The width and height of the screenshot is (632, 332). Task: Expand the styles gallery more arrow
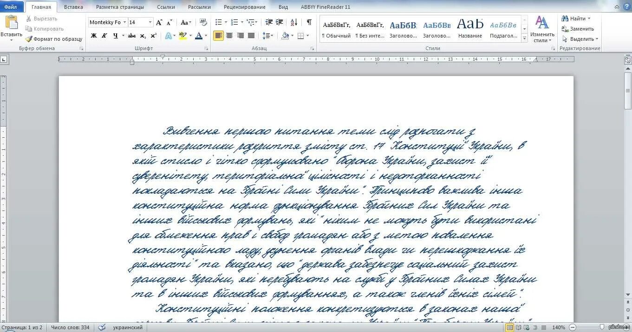point(524,38)
